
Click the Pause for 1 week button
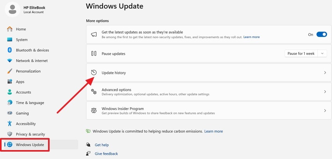coord(301,54)
